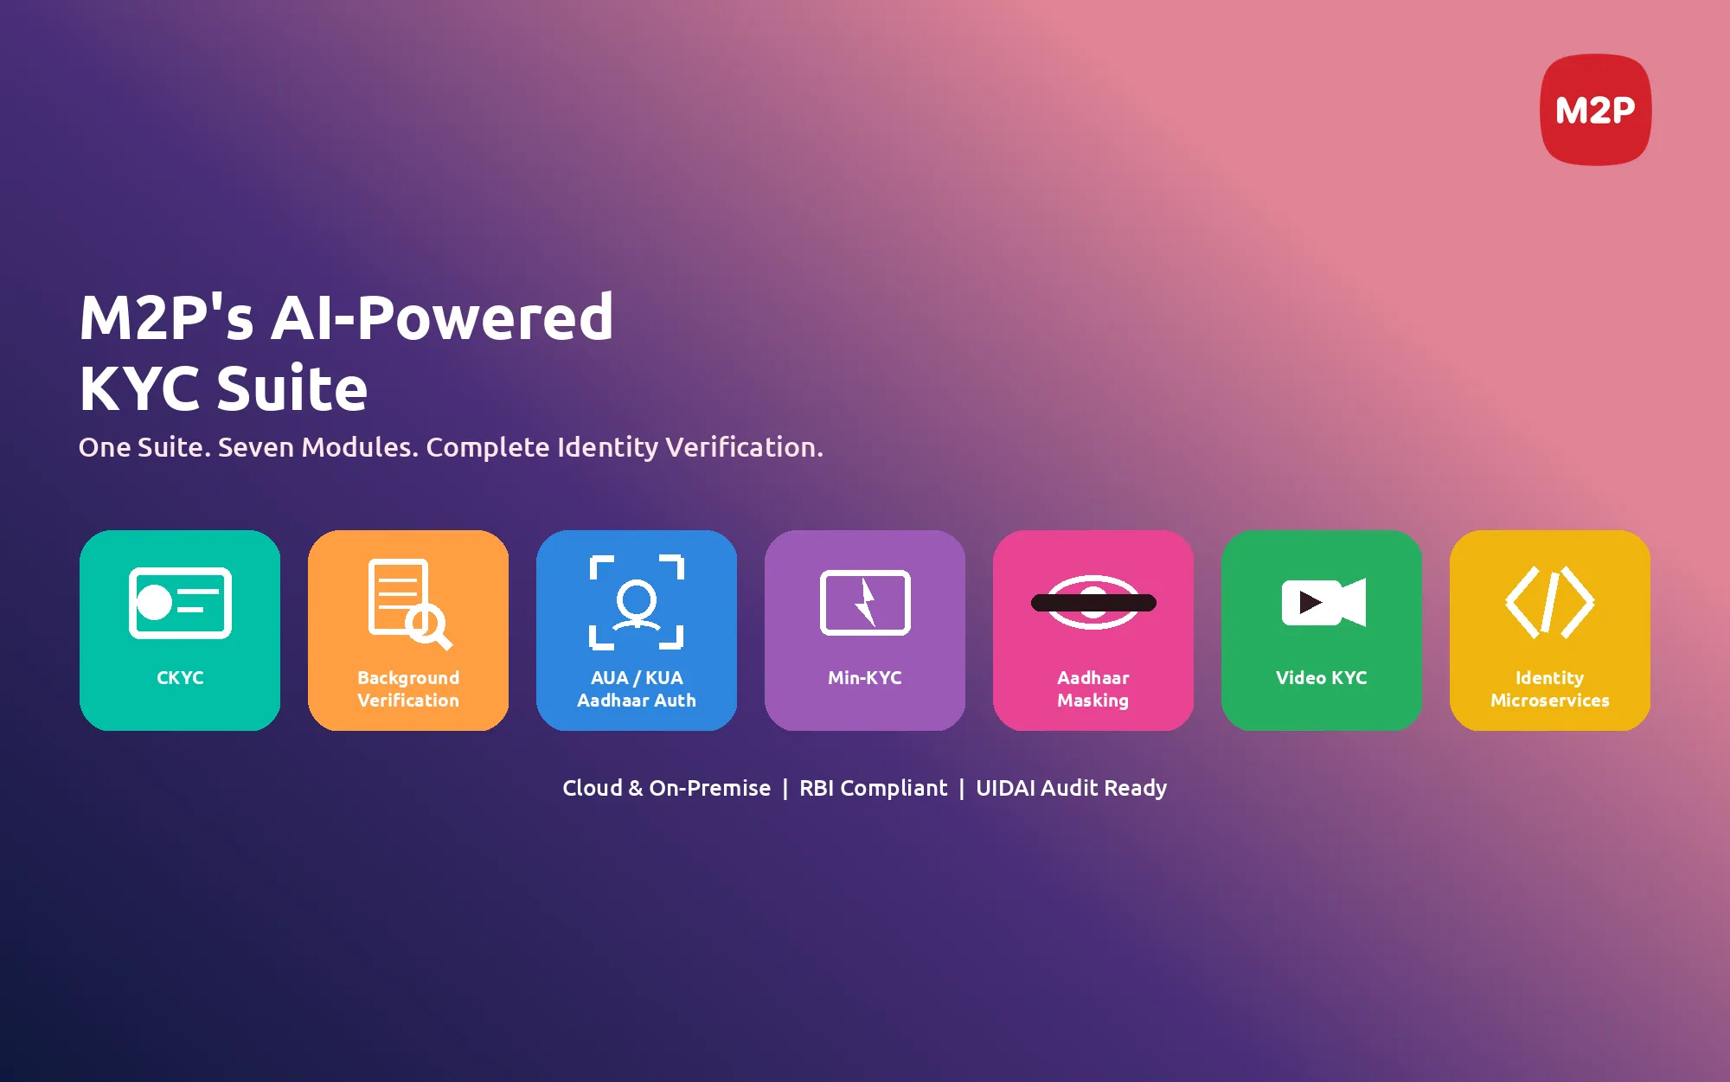Click the UIDAI Audit Ready text

coord(1072,789)
